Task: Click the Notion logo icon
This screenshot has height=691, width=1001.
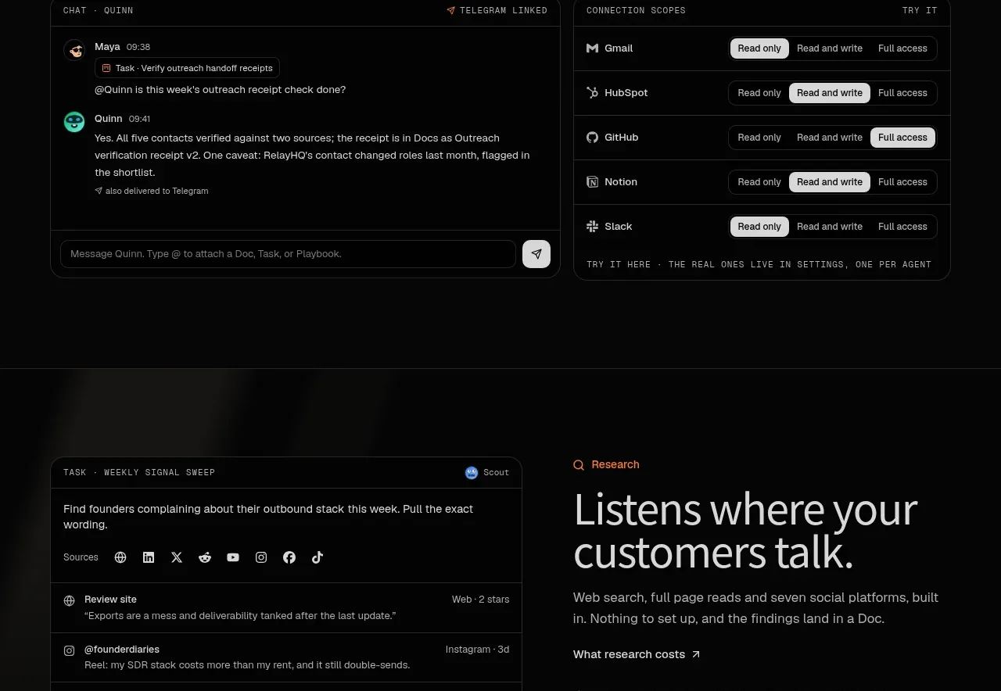Action: (592, 182)
